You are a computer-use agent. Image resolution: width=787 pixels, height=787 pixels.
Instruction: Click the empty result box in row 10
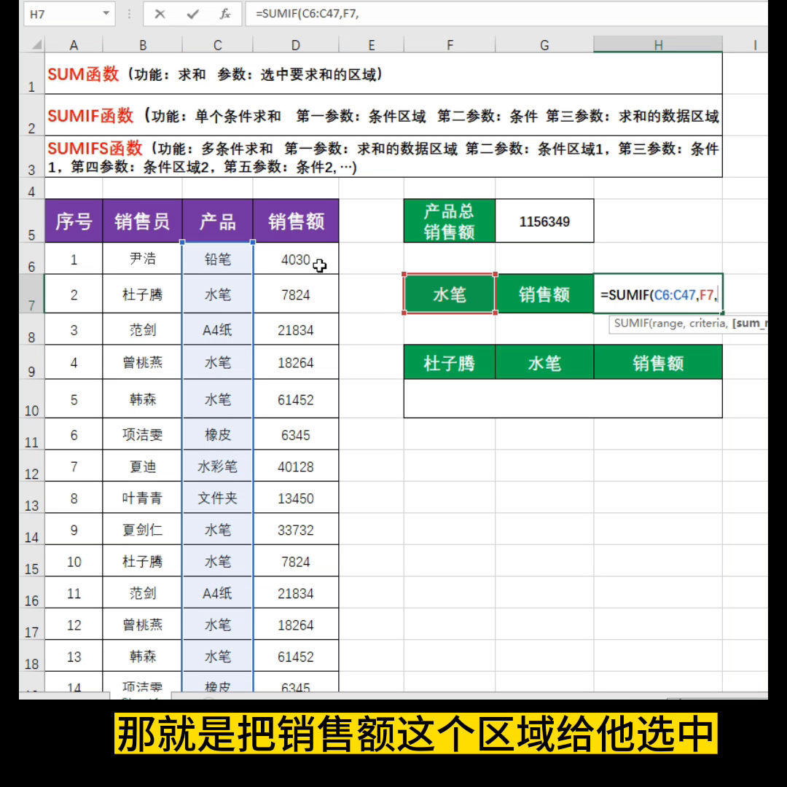click(x=563, y=399)
